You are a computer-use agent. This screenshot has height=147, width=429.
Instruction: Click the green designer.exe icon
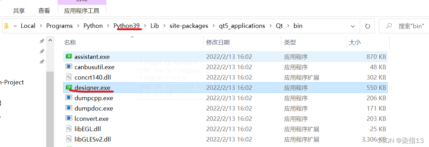tap(69, 87)
